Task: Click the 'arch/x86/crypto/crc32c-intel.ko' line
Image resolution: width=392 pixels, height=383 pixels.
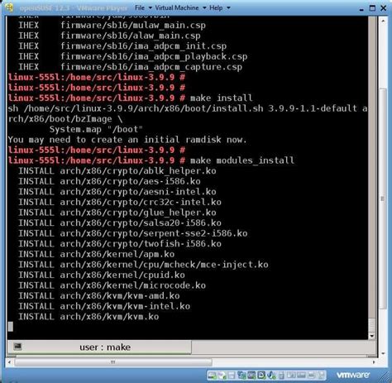Action: click(141, 202)
